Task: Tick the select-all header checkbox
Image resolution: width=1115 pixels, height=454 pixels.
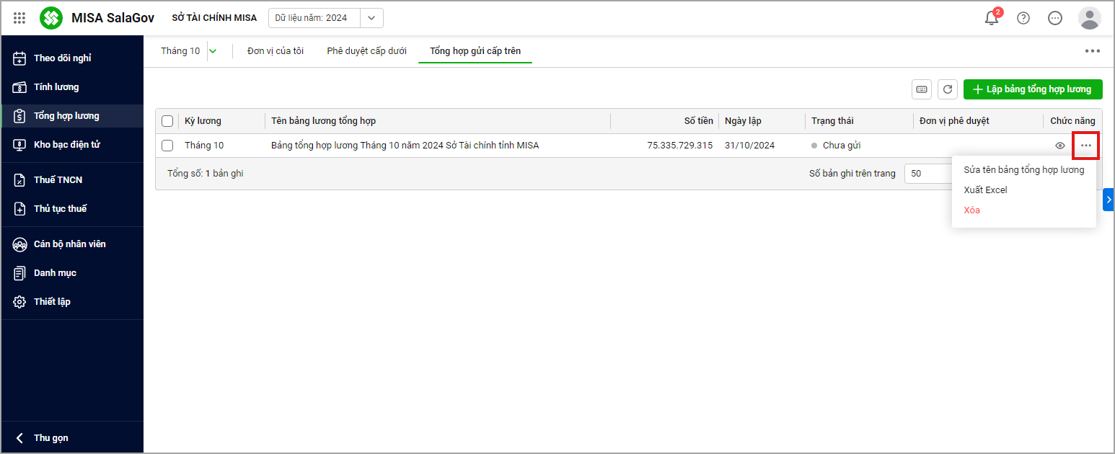Action: 167,121
